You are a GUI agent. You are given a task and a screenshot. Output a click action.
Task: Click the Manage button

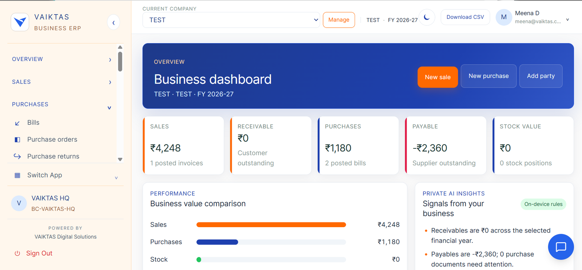(339, 20)
